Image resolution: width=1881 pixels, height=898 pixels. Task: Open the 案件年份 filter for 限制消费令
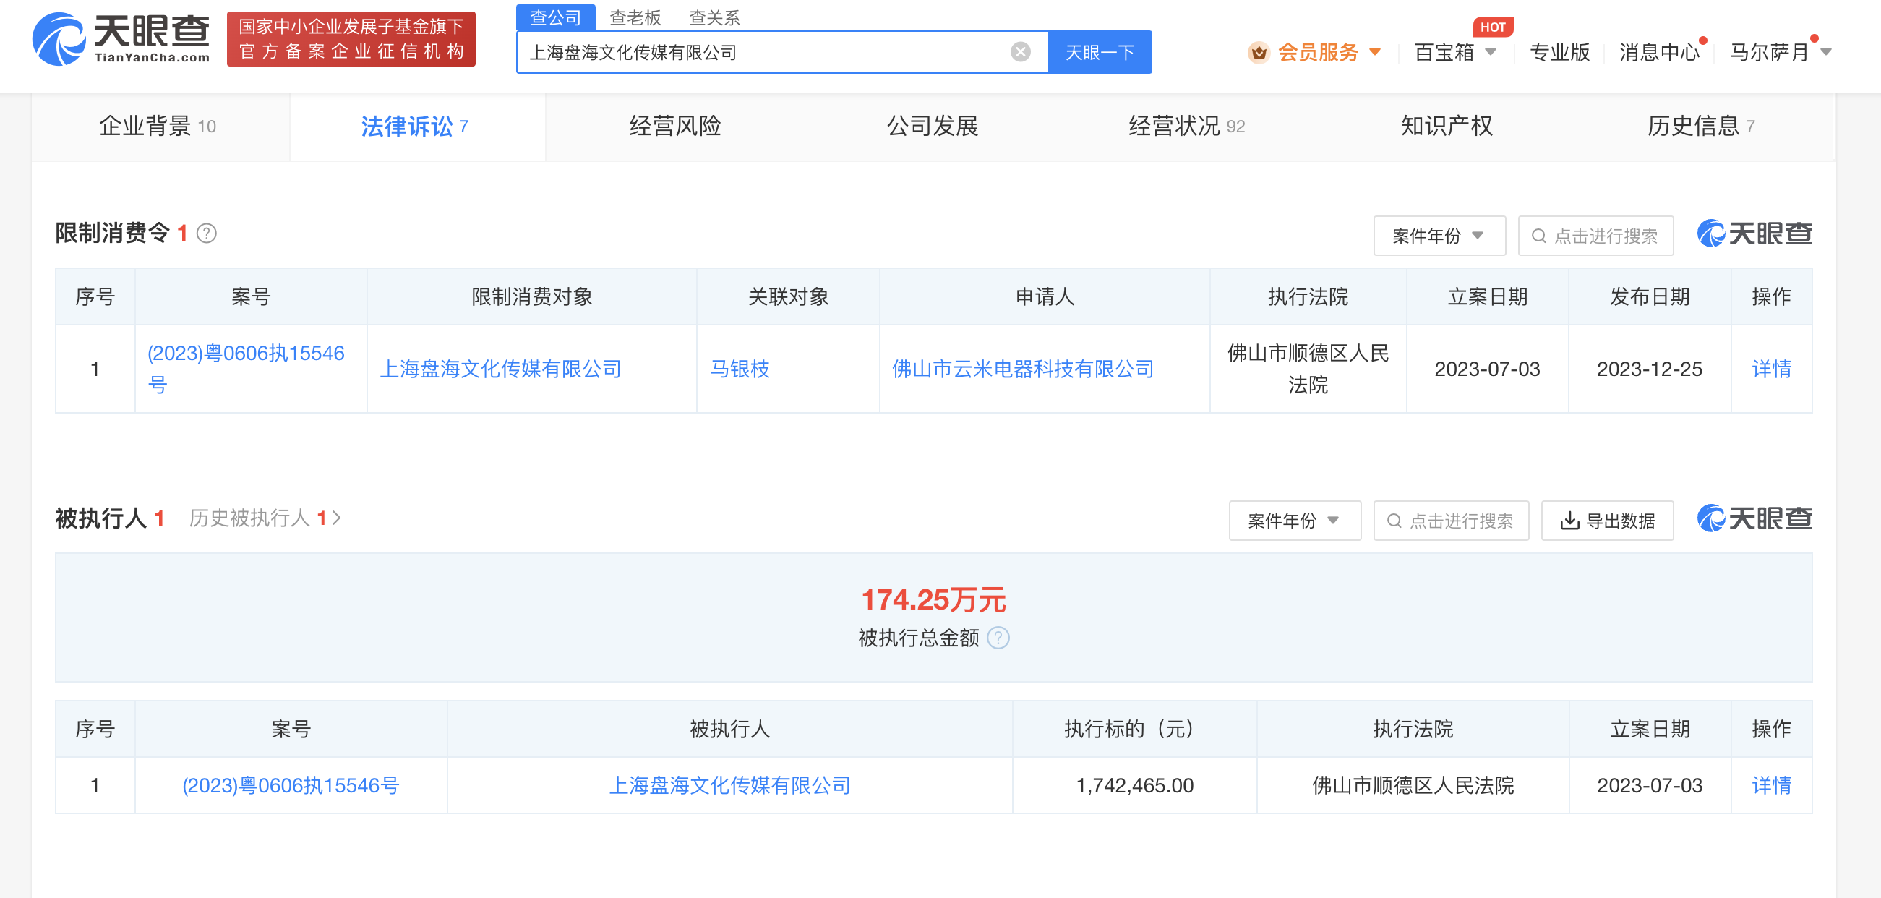pyautogui.click(x=1439, y=236)
